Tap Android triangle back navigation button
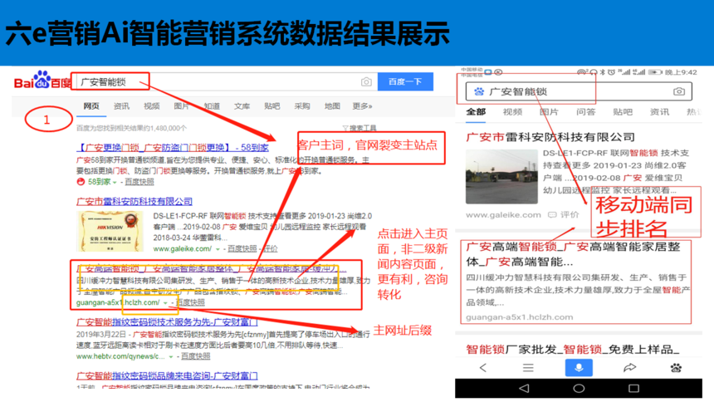Image resolution: width=714 pixels, height=402 pixels. pos(524,389)
